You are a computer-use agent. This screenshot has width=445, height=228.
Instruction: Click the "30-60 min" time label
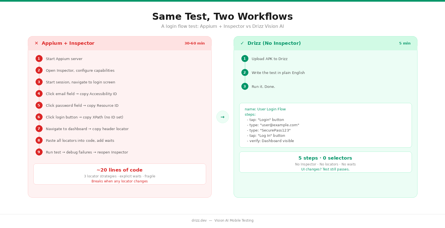[195, 43]
